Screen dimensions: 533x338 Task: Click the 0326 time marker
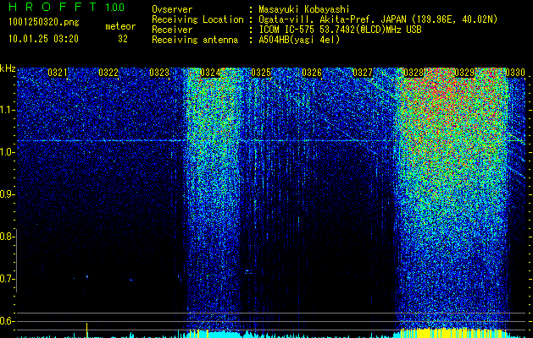pos(312,72)
